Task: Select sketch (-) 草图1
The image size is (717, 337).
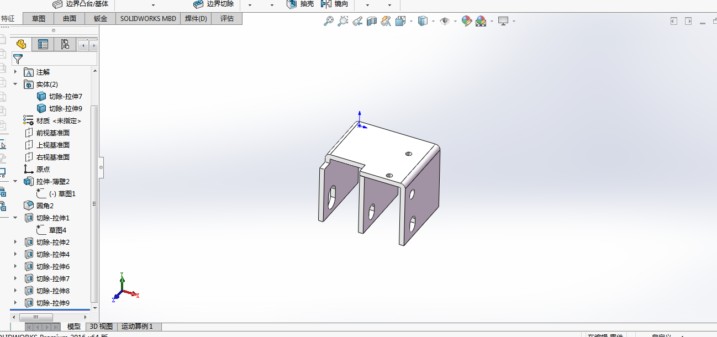Action: [56, 193]
